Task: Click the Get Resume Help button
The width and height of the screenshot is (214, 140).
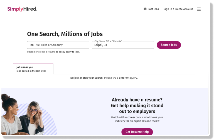Action: (x=137, y=132)
